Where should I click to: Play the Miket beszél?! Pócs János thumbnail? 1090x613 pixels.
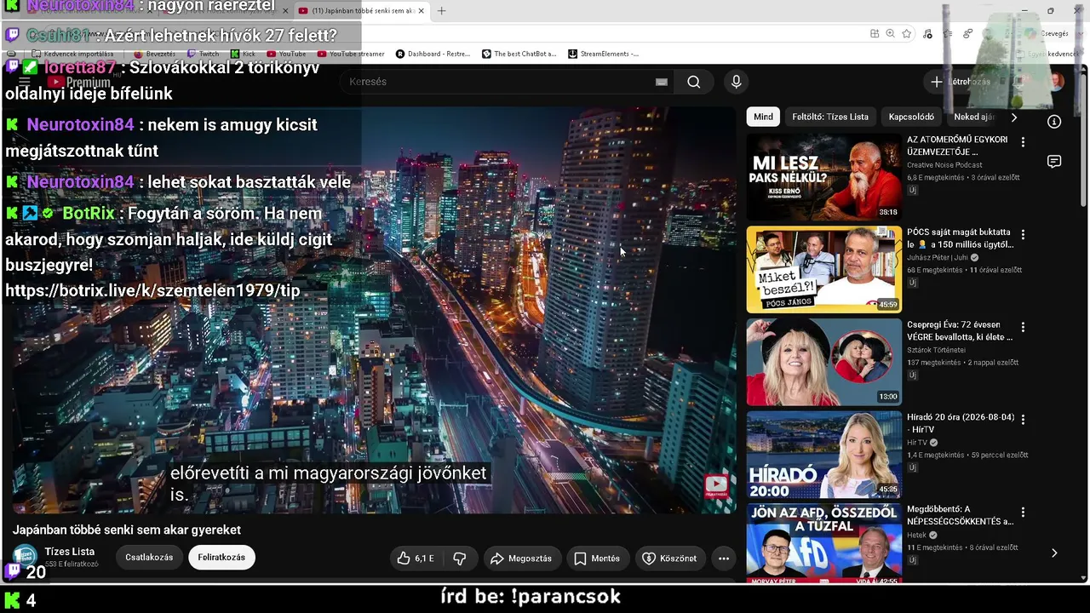click(823, 269)
